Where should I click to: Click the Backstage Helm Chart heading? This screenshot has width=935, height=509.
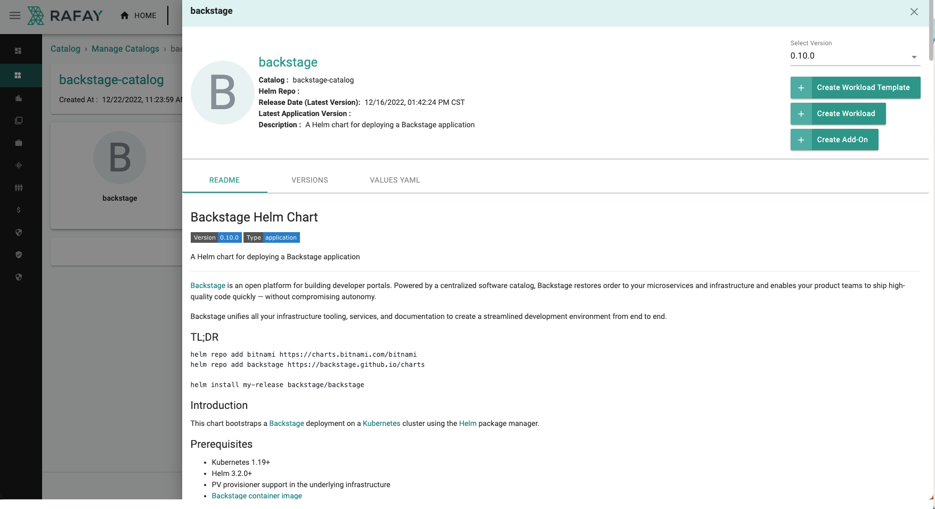click(x=254, y=217)
